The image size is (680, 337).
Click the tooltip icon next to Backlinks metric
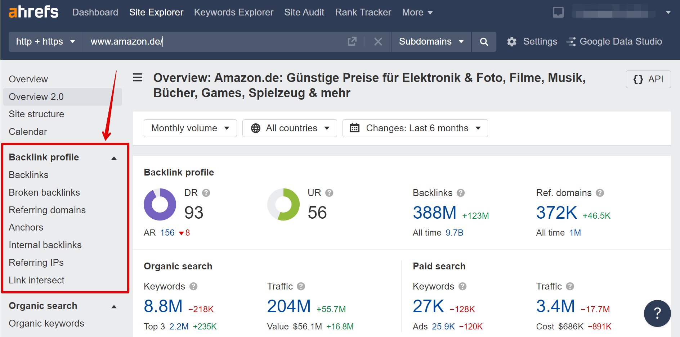point(461,193)
